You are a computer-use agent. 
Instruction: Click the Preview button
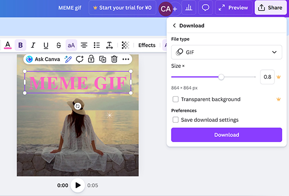(x=234, y=8)
